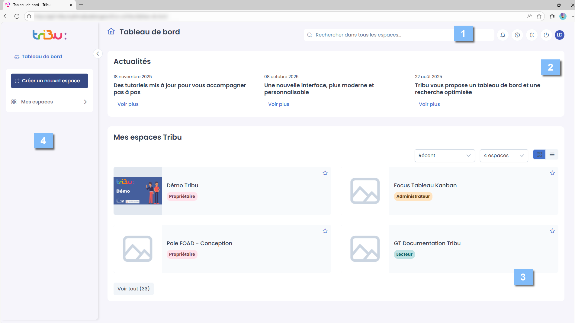The width and height of the screenshot is (575, 323).
Task: Switch to grid view
Action: click(x=539, y=154)
